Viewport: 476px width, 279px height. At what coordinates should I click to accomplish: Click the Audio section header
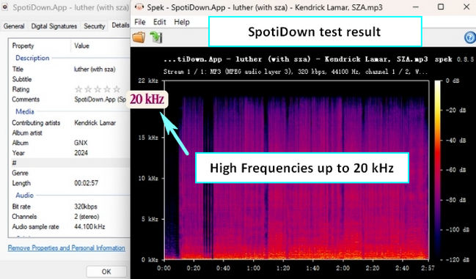pos(25,196)
